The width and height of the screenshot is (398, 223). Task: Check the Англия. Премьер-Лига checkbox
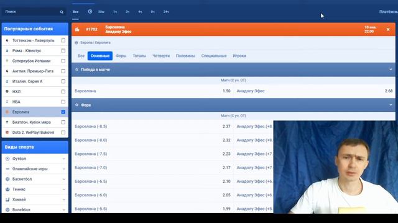63,71
